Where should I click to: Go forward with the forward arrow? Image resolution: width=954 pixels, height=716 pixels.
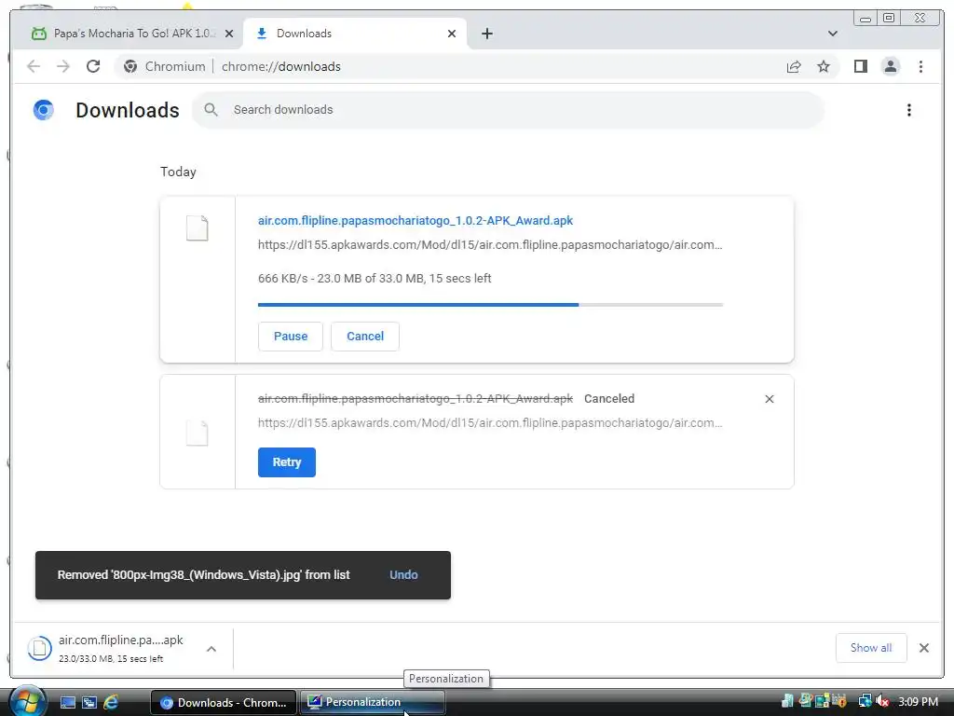[63, 66]
